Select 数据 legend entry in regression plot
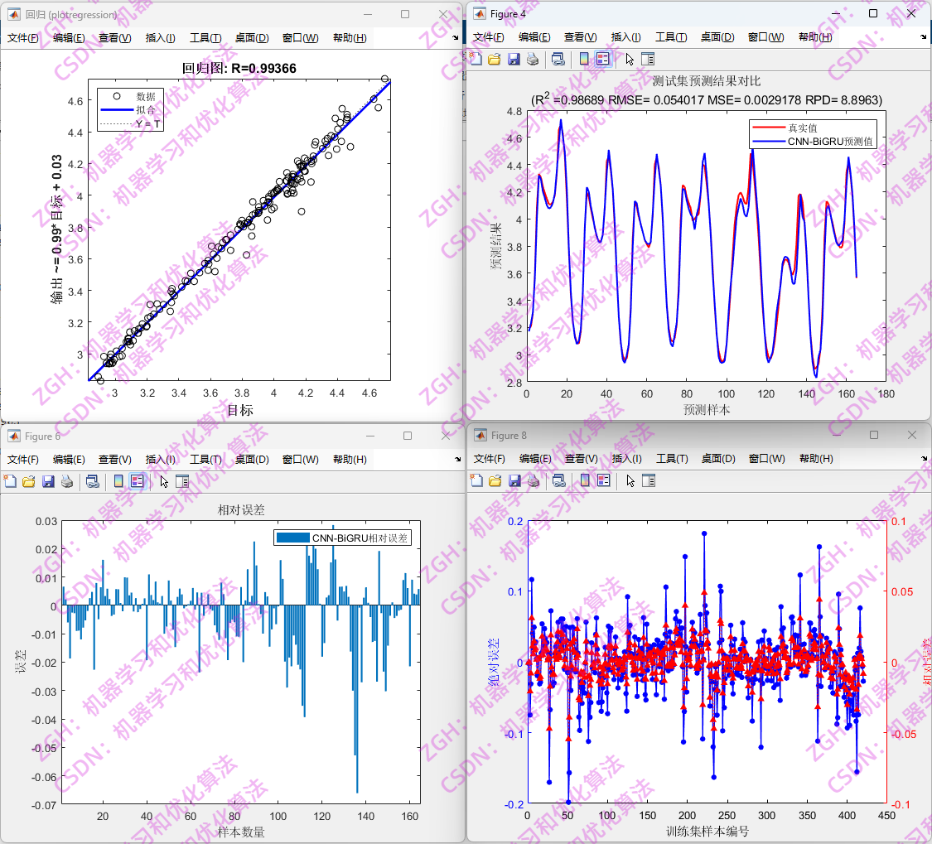The height and width of the screenshot is (844, 932). click(146, 96)
